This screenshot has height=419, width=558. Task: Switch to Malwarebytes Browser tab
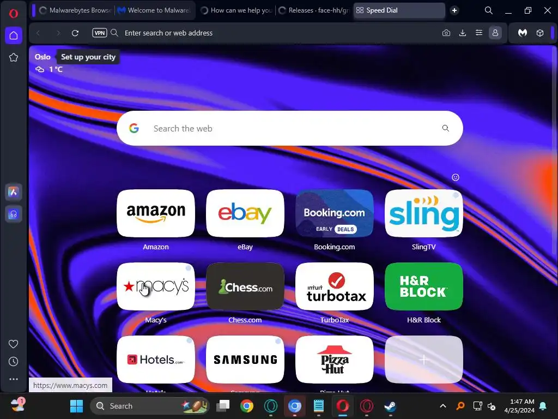click(x=75, y=10)
